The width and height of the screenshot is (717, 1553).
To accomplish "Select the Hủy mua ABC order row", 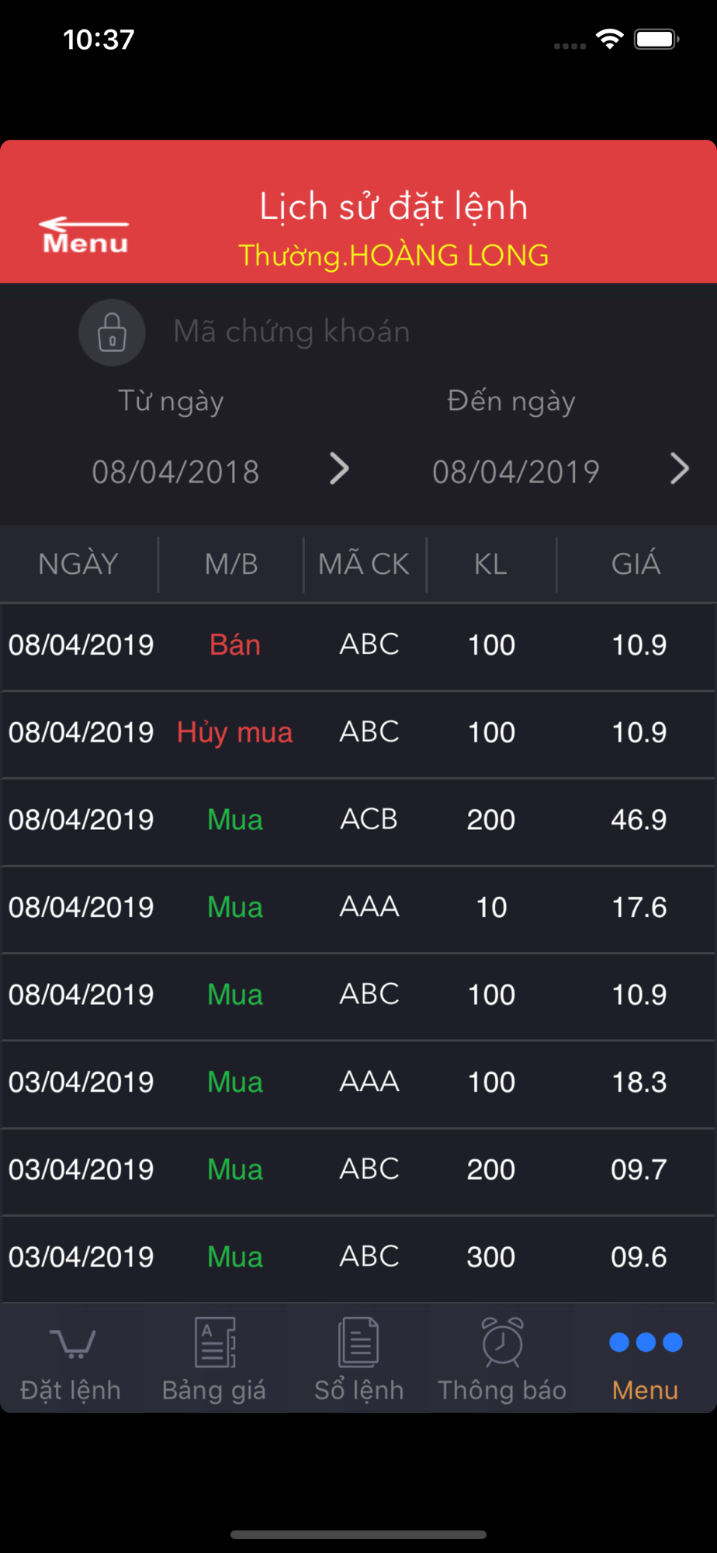I will [358, 733].
